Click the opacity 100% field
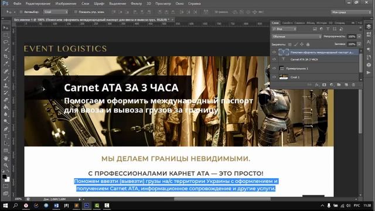The width and height of the screenshot is (375, 211). pos(352,36)
